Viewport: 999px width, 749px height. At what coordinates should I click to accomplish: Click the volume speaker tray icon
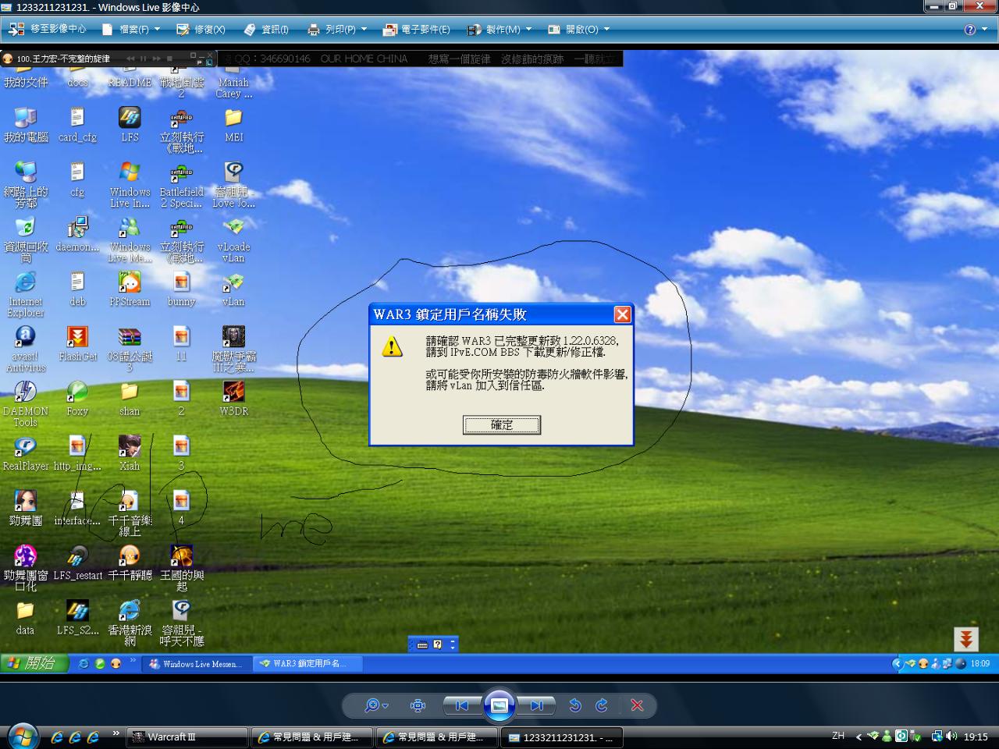pos(951,736)
